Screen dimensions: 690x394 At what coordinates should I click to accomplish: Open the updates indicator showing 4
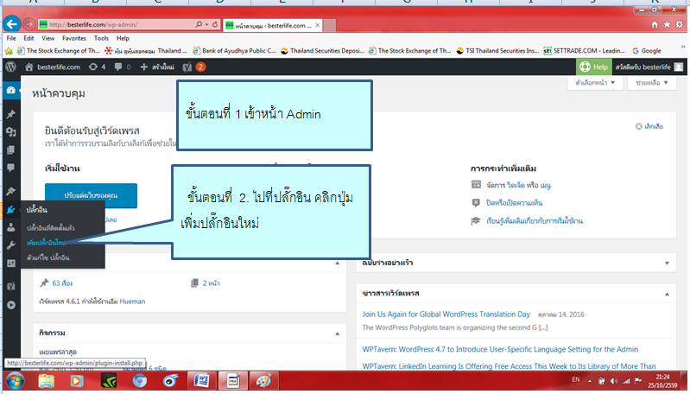tap(98, 67)
